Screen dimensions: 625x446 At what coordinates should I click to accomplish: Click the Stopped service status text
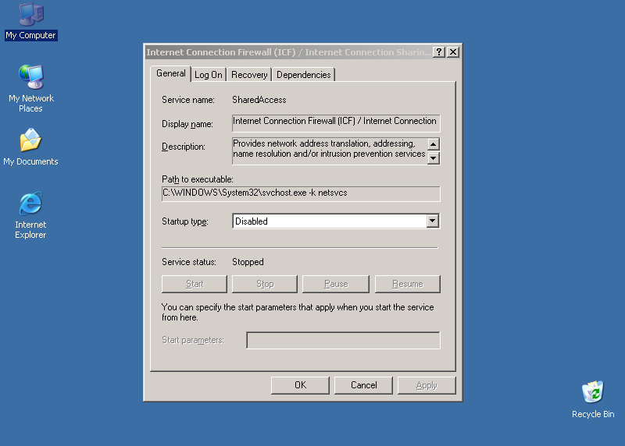[x=248, y=262]
